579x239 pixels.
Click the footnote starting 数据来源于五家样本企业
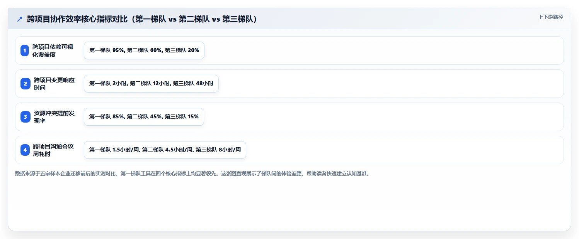pos(192,174)
